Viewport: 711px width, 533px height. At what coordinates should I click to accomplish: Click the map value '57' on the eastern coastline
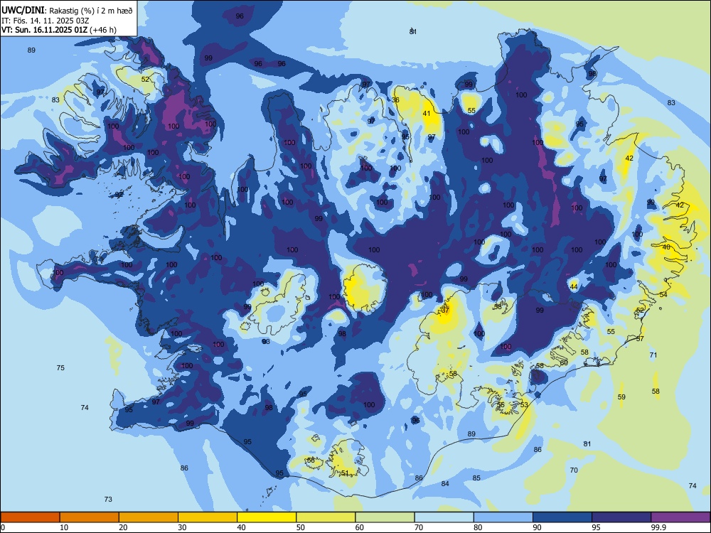pyautogui.click(x=641, y=338)
